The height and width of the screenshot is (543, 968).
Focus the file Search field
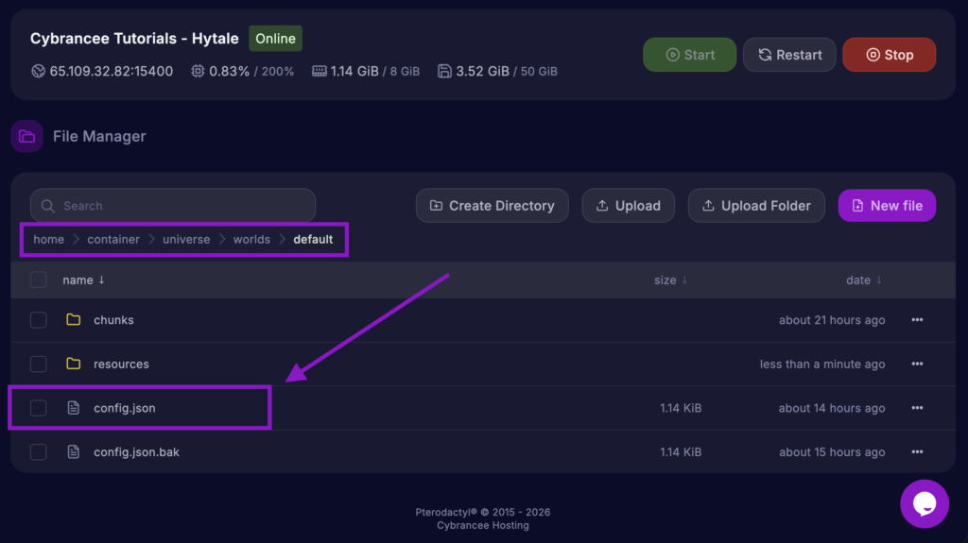pos(173,206)
